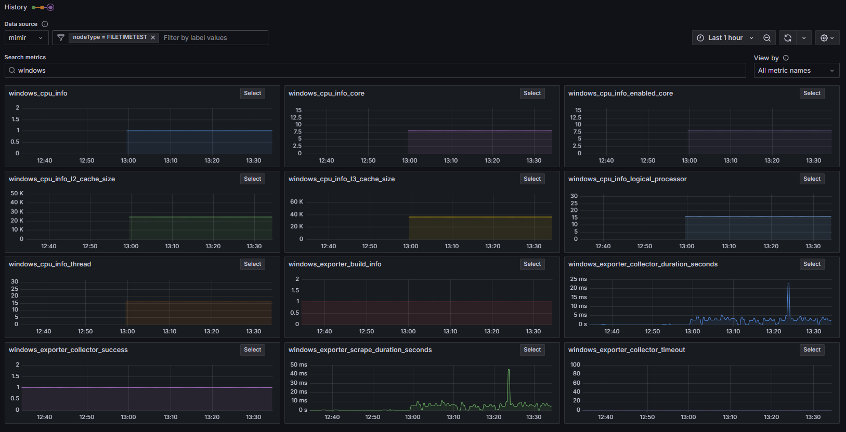This screenshot has width=846, height=432.
Task: Open the Last 1 hour time picker
Action: point(725,38)
